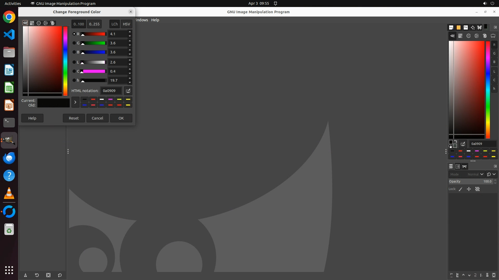Open the Fonts tab in right dock
This screenshot has width=499, height=280.
[465, 27]
